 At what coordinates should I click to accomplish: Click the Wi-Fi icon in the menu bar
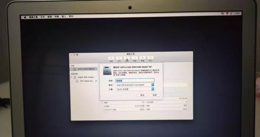point(227,13)
